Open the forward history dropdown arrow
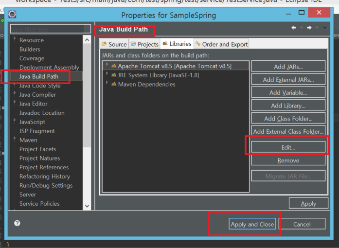The width and height of the screenshot is (339, 248). [317, 27]
